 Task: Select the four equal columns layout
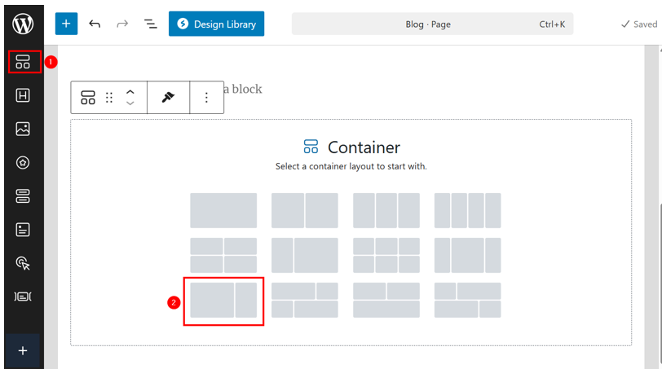tap(468, 210)
